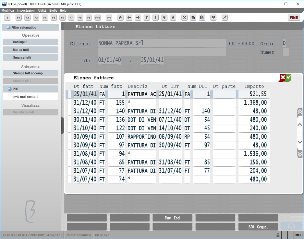The height and width of the screenshot is (239, 304).
Task: Click the Smarca tutti button
Action: 30,58
